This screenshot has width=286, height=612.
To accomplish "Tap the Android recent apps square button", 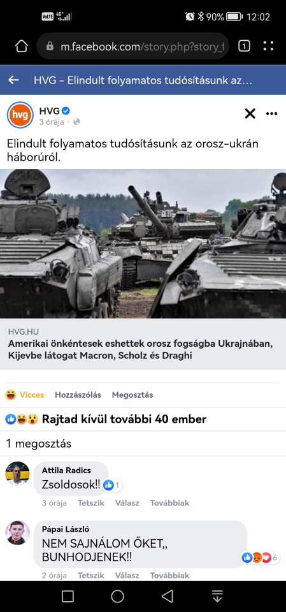I will 68,596.
